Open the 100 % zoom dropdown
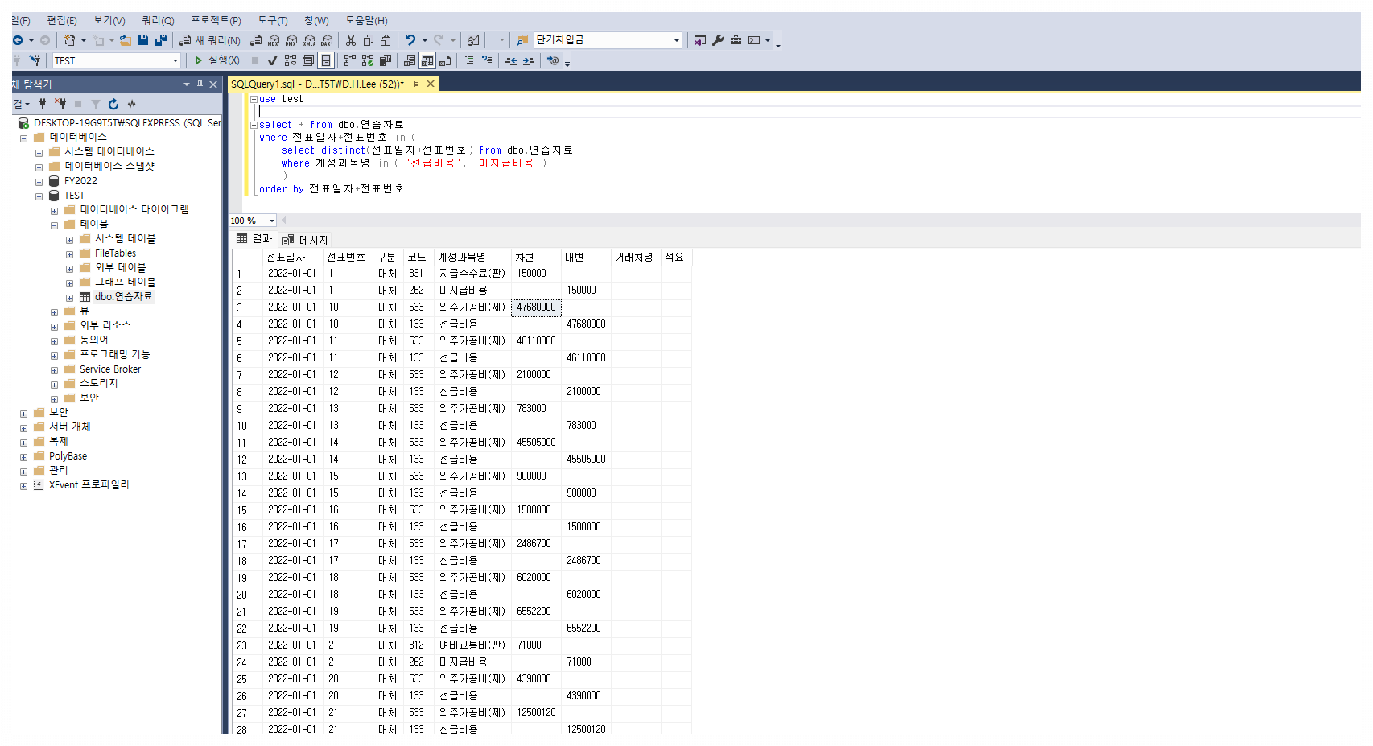The width and height of the screenshot is (1373, 746). 272,221
